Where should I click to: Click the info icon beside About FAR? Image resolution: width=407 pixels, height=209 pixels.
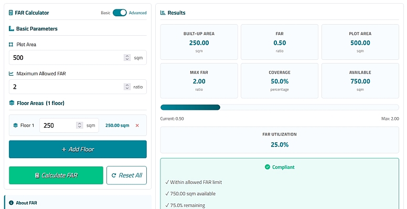[11, 203]
